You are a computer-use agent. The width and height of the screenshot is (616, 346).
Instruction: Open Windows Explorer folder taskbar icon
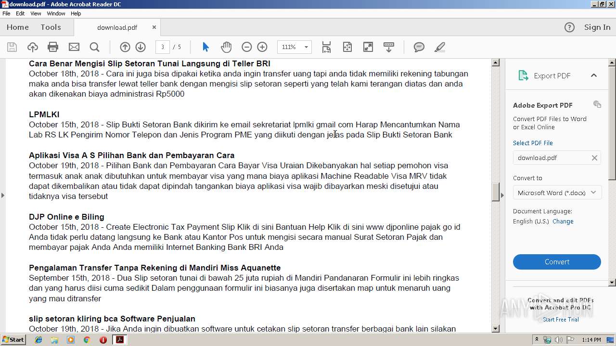pos(54,340)
